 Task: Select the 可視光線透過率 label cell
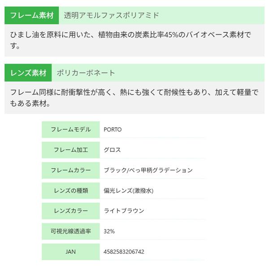point(71,231)
